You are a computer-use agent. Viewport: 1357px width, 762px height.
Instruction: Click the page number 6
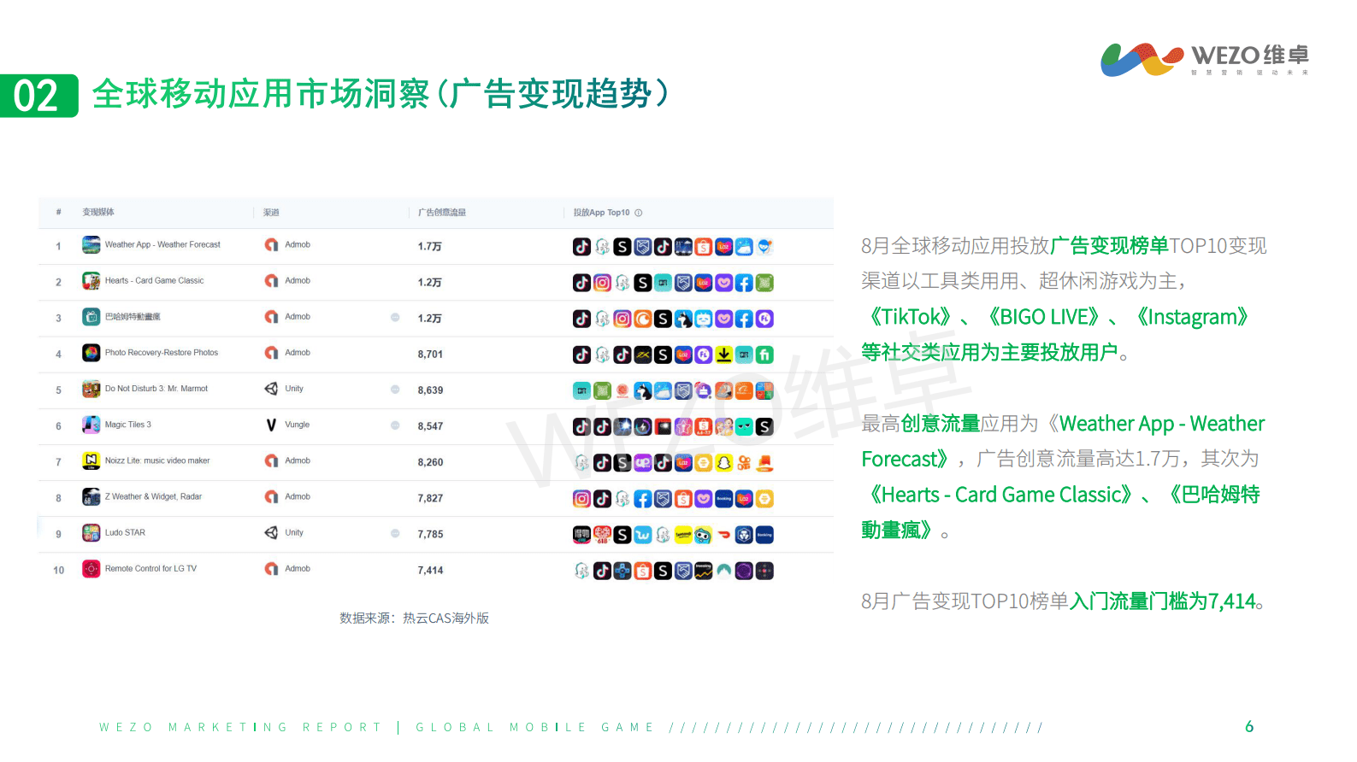[x=1249, y=727]
